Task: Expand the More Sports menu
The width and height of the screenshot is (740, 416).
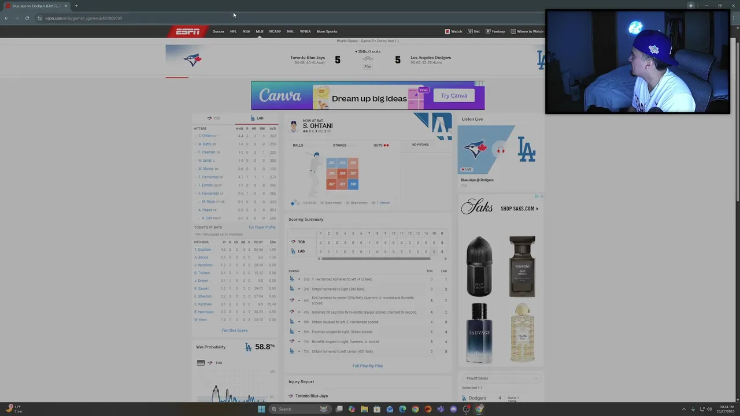Action: tap(327, 31)
